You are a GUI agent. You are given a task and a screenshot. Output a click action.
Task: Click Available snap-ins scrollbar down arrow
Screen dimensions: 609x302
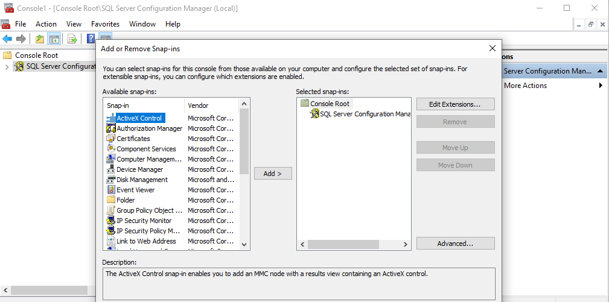(244, 244)
